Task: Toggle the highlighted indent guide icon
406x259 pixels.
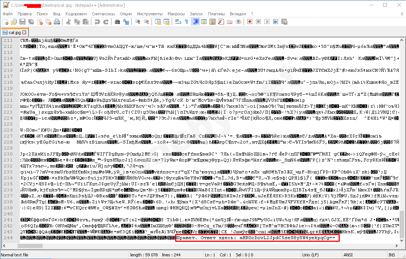Action: [x=195, y=22]
